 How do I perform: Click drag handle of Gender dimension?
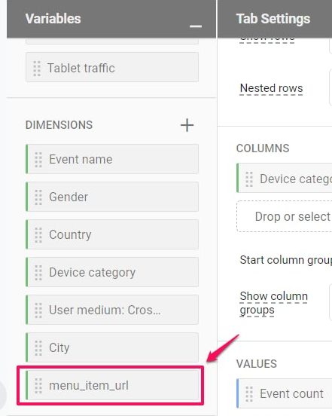point(38,197)
